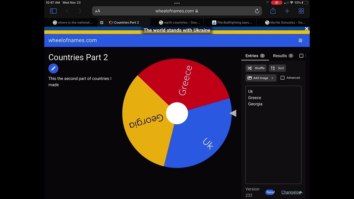Image resolution: width=354 pixels, height=199 pixels.
Task: Click inside the entries text box
Action: (273, 135)
